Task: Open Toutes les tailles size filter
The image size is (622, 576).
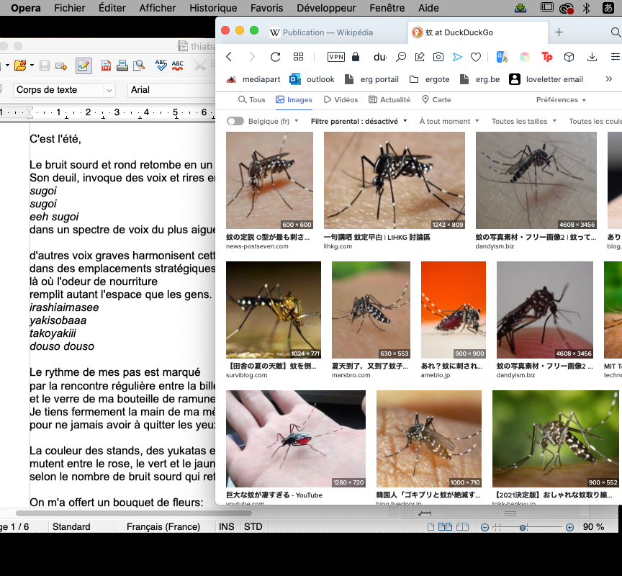Action: [523, 121]
